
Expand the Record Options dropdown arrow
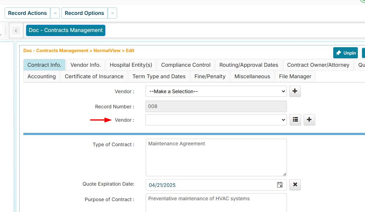(112, 13)
